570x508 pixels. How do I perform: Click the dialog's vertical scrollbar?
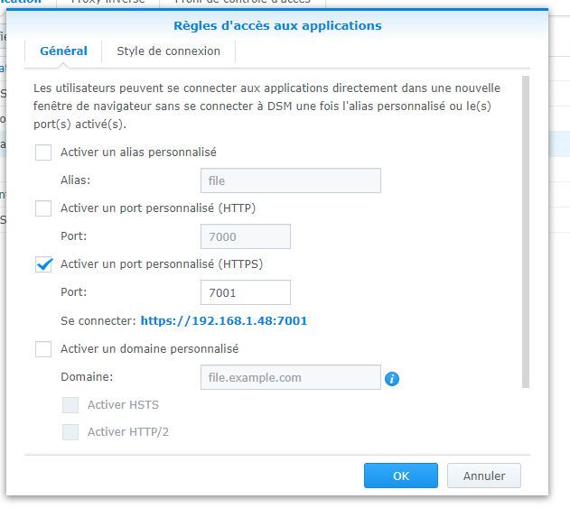(x=526, y=232)
